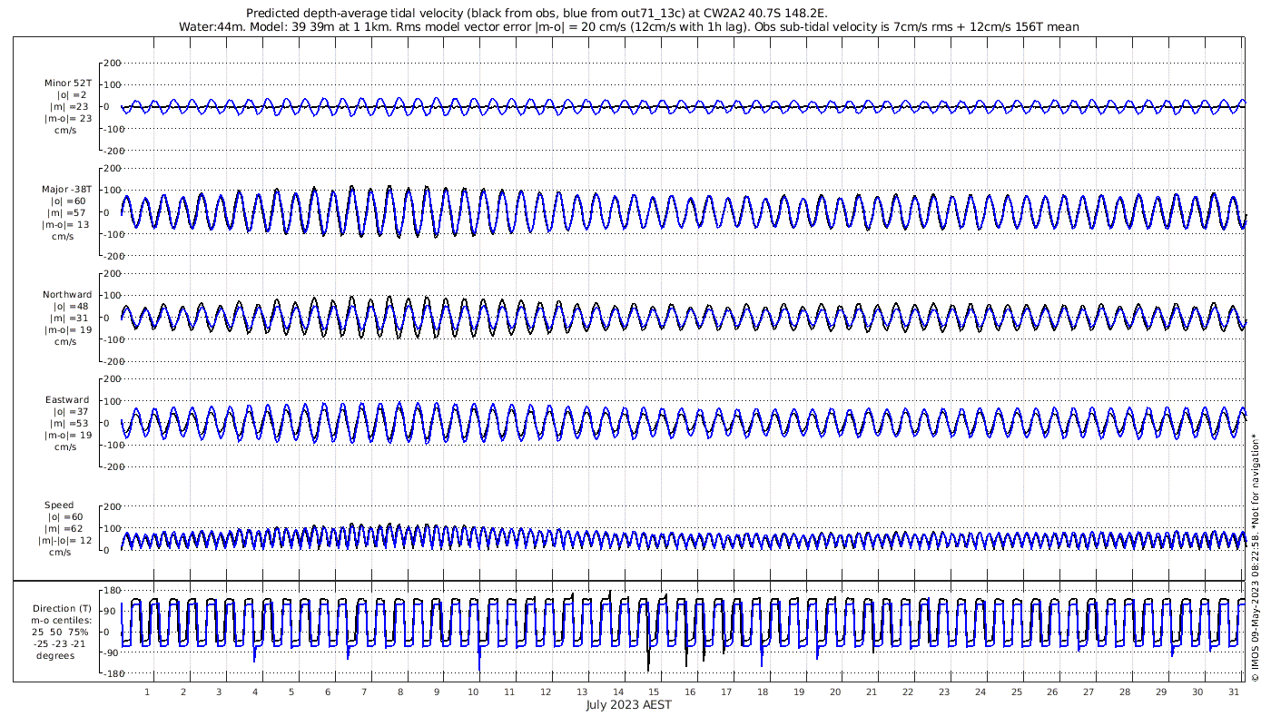Image resolution: width=1271 pixels, height=726 pixels.
Task: Select the subtitle line starting 'Water:44m. Model'
Action: [628, 27]
